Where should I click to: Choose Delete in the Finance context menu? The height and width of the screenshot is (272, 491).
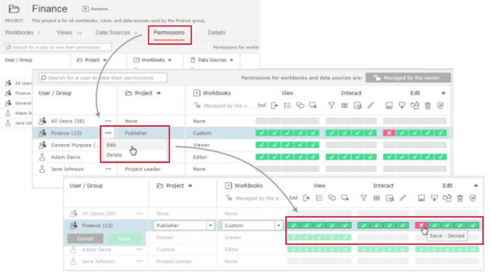113,155
